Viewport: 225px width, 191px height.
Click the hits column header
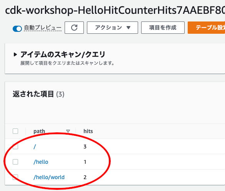coord(88,131)
